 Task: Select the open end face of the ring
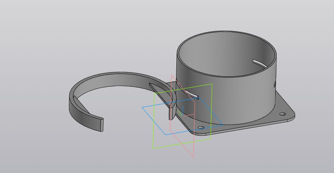pyautogui.click(x=102, y=125)
